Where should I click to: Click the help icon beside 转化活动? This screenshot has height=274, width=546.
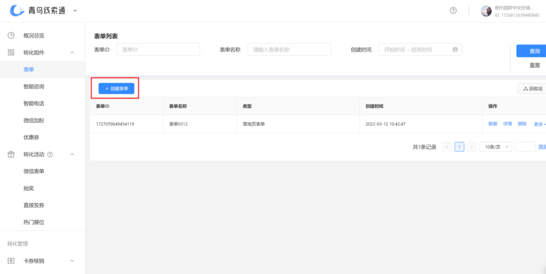pyautogui.click(x=50, y=154)
